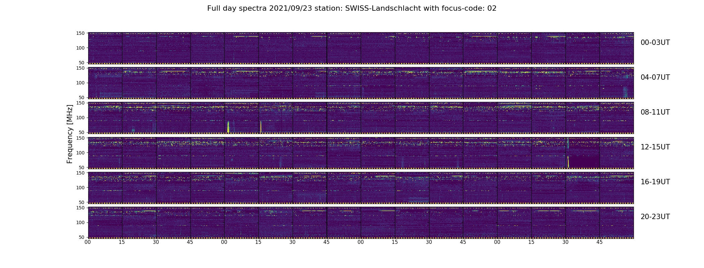Select the '50' tick of the 20-23UT panel

pos(82,237)
